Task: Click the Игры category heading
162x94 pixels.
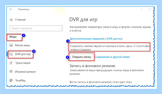Action: click(13, 37)
